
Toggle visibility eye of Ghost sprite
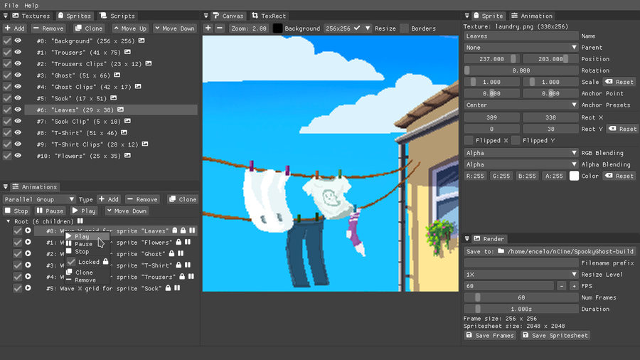point(18,75)
